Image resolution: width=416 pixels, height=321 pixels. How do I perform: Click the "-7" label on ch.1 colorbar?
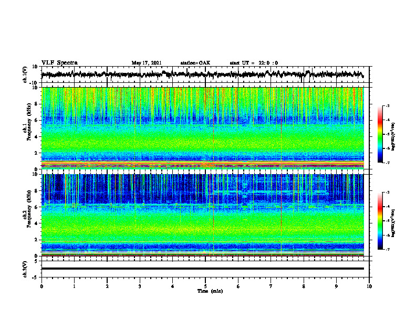coord(387,163)
